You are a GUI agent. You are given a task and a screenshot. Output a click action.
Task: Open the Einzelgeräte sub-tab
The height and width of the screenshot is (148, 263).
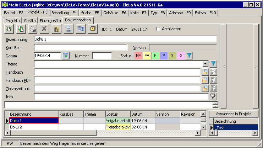pyautogui.click(x=50, y=21)
